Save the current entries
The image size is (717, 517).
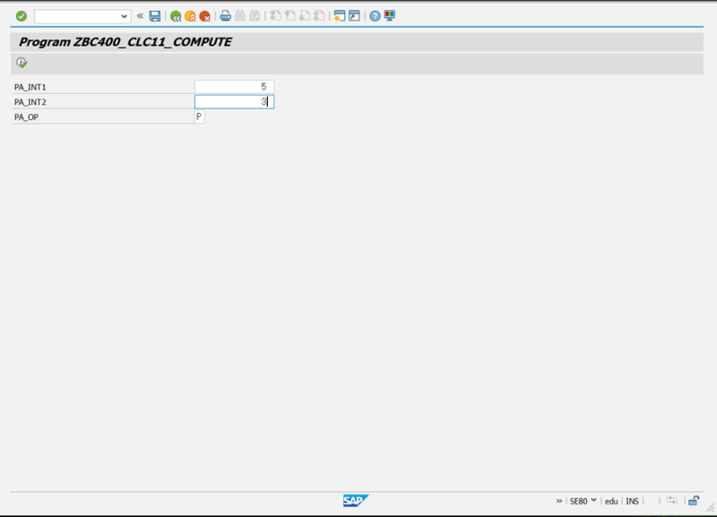pos(154,14)
